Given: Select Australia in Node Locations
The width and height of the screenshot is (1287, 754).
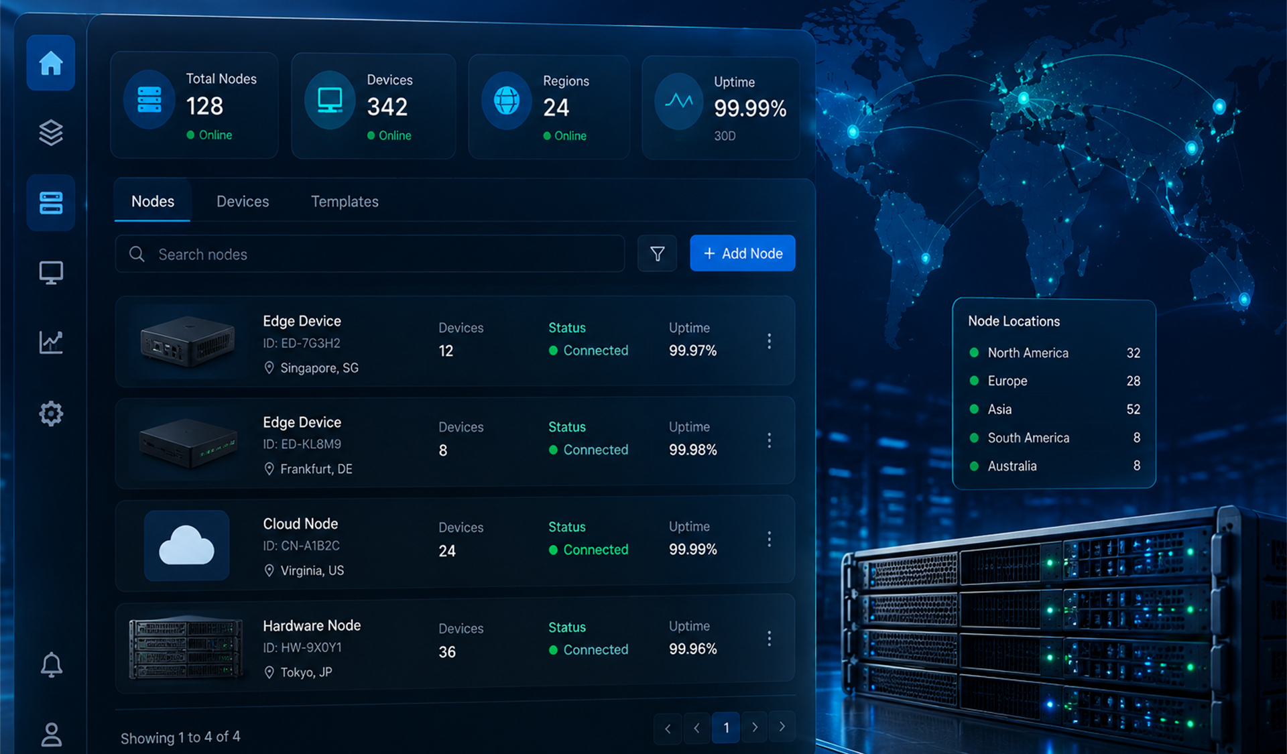Looking at the screenshot, I should click(1054, 466).
